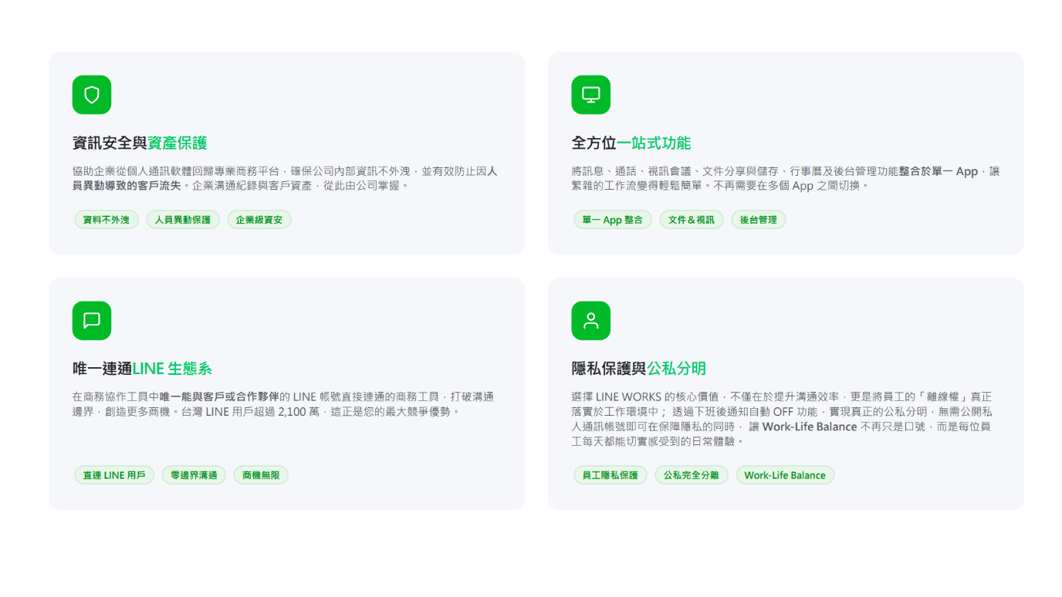Viewport: 1062px width, 597px height.
Task: Click the 全方位一站式功能 heading
Action: [631, 143]
